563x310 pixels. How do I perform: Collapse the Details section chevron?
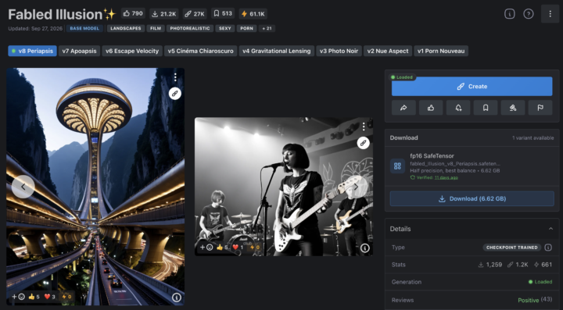point(550,229)
